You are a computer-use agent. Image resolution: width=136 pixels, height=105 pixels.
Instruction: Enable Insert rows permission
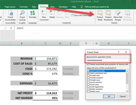88,85
